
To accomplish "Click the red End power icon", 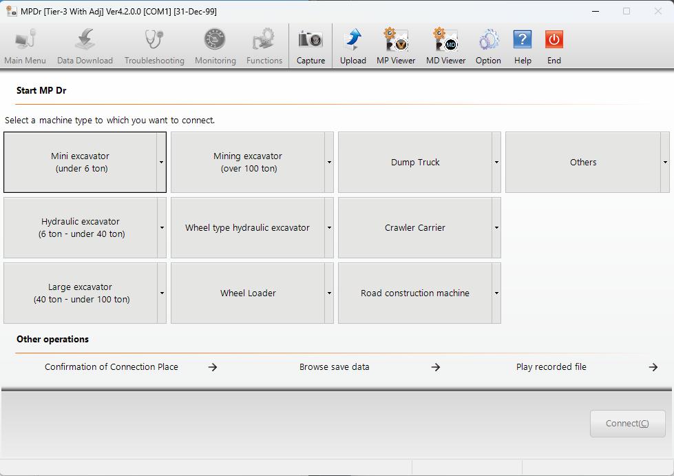I will [x=554, y=40].
